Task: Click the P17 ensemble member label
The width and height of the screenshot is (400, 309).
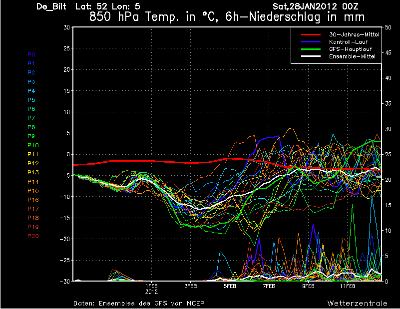Action: tap(33, 209)
